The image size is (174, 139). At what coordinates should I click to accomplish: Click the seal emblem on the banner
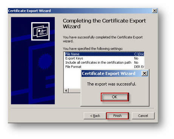(45, 61)
